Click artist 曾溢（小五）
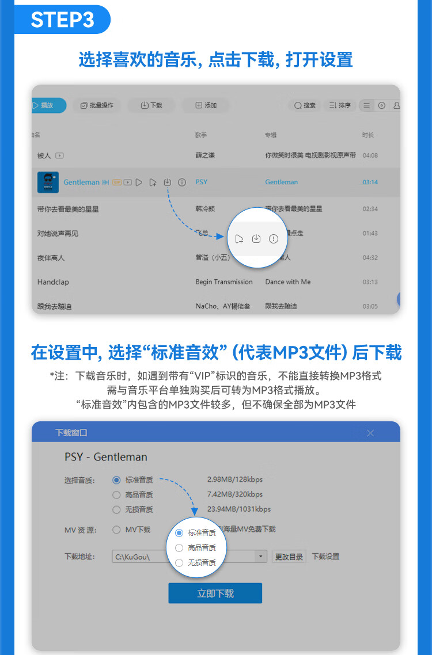This screenshot has width=432, height=655. [x=213, y=258]
